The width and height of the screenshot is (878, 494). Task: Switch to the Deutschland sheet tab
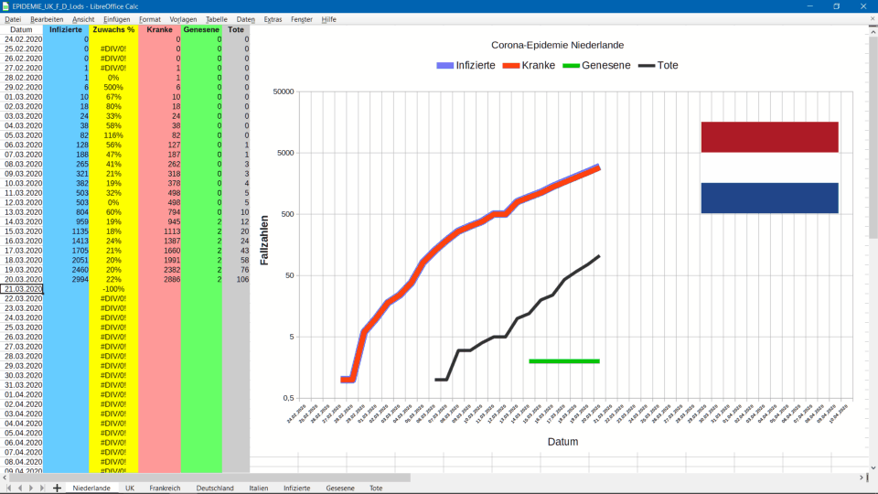(x=215, y=489)
